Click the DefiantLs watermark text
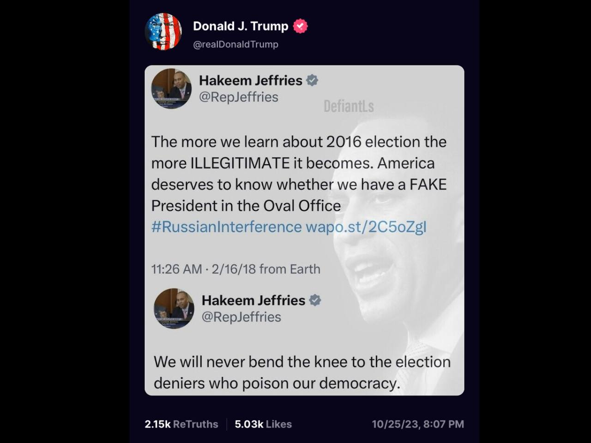Image resolution: width=591 pixels, height=443 pixels. [x=349, y=107]
